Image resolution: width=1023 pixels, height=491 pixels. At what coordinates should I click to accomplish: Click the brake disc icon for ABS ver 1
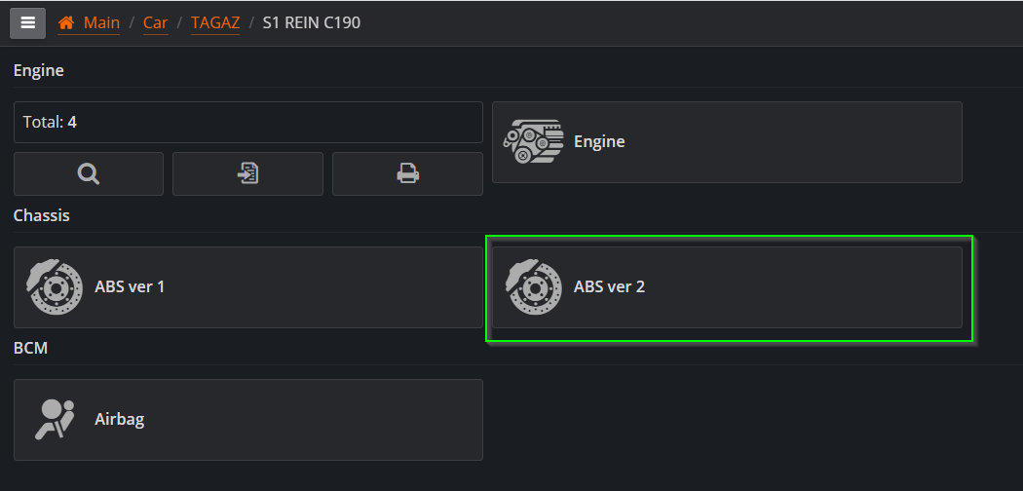tap(55, 287)
